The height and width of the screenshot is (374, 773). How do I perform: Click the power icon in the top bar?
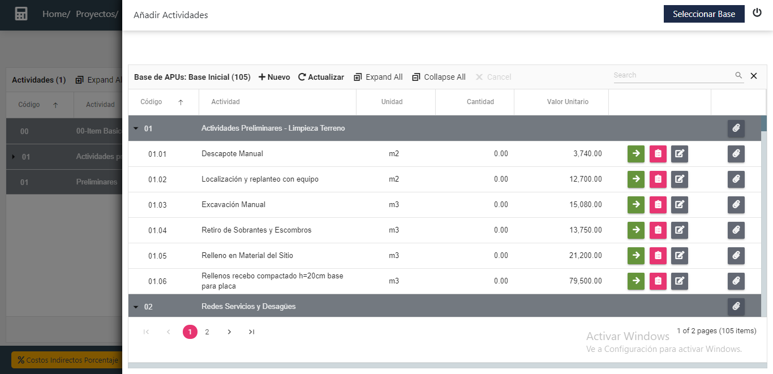pos(757,12)
